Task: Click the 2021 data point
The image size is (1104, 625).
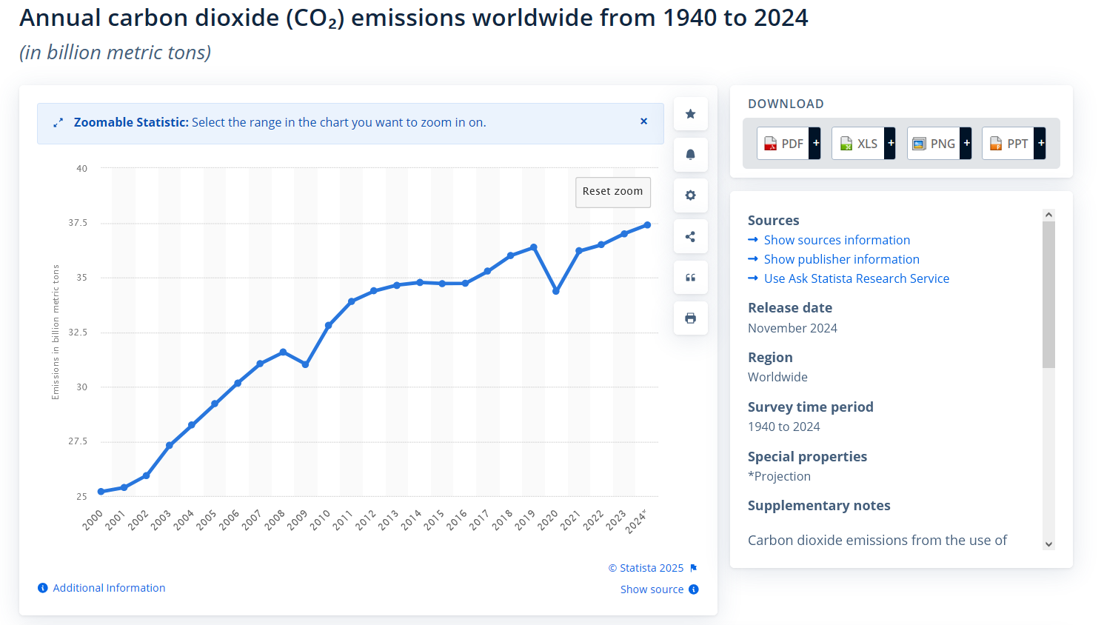Action: 579,251
